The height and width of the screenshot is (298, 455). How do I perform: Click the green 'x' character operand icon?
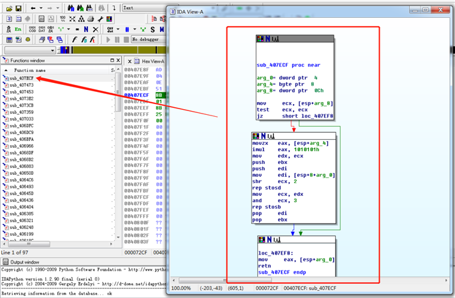click(x=143, y=29)
